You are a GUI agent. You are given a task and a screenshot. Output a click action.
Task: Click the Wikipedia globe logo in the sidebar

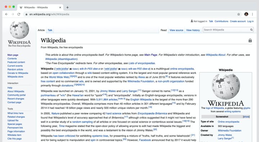click(x=19, y=30)
